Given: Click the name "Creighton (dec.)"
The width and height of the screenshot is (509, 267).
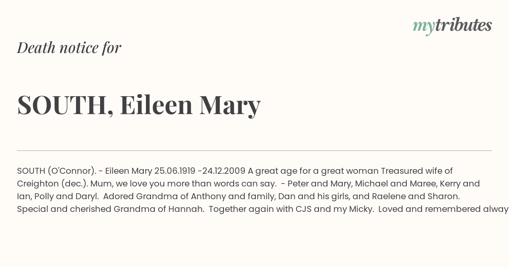Looking at the screenshot, I should point(52,184).
